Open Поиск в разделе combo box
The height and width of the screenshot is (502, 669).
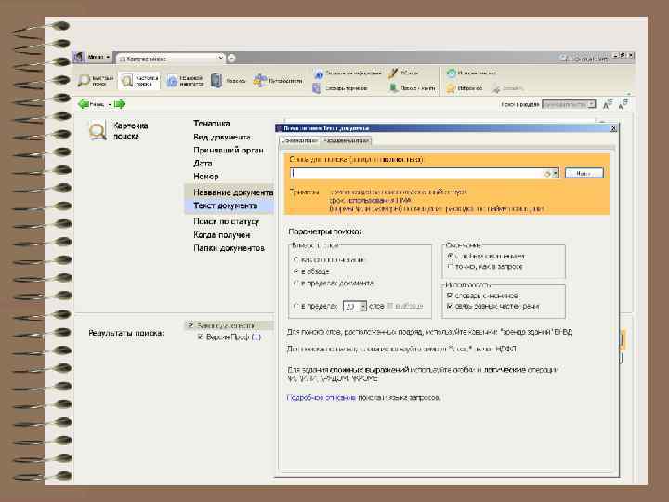click(x=569, y=104)
